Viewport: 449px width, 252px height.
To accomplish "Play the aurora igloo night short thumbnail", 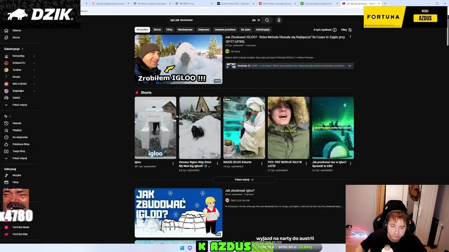I will click(x=333, y=128).
